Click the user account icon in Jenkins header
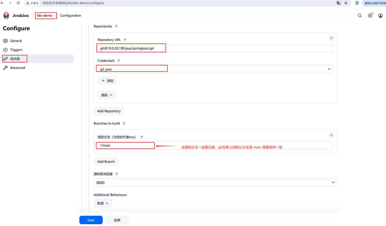 click(x=380, y=16)
